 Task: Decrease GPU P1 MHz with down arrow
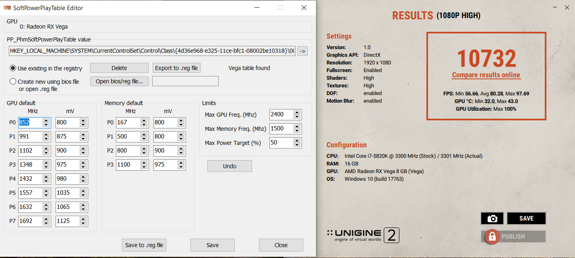click(46, 139)
